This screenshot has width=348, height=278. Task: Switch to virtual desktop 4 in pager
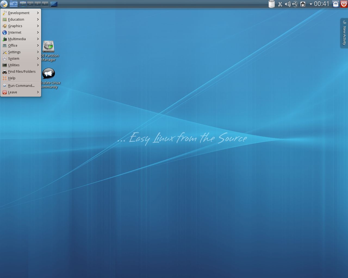pos(45,4)
